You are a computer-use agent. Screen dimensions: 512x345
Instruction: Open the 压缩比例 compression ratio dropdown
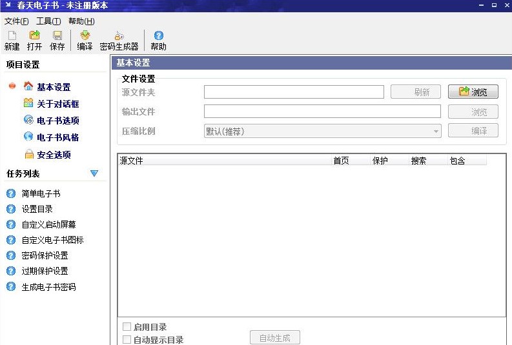coord(323,131)
